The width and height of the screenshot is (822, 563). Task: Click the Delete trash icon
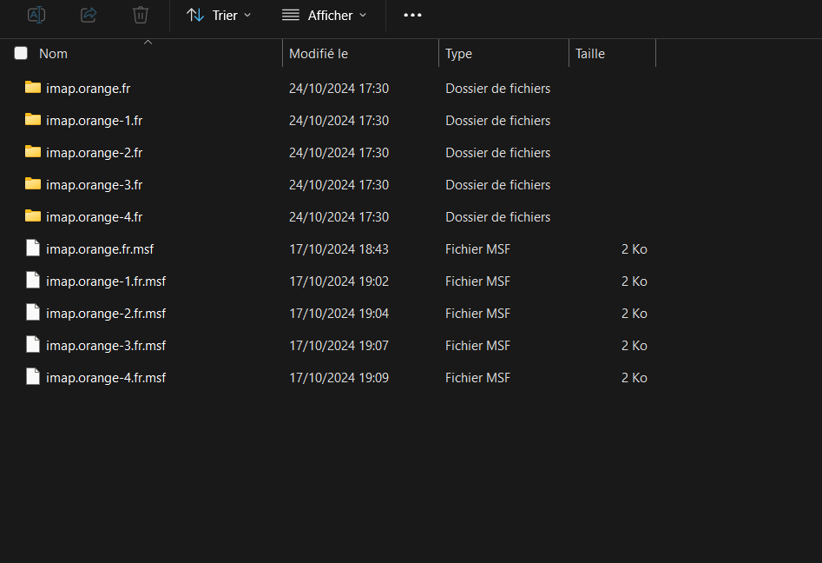pos(141,15)
